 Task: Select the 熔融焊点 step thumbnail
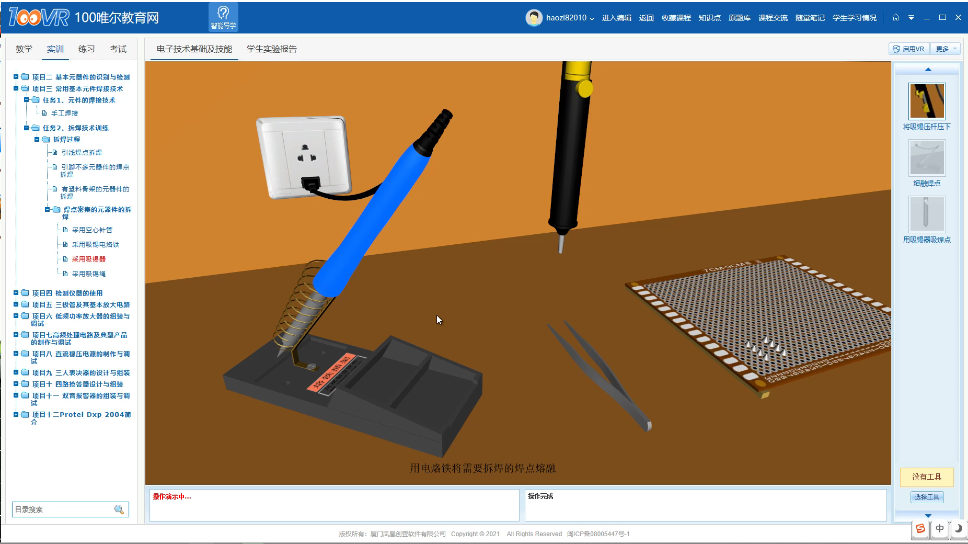click(x=927, y=158)
